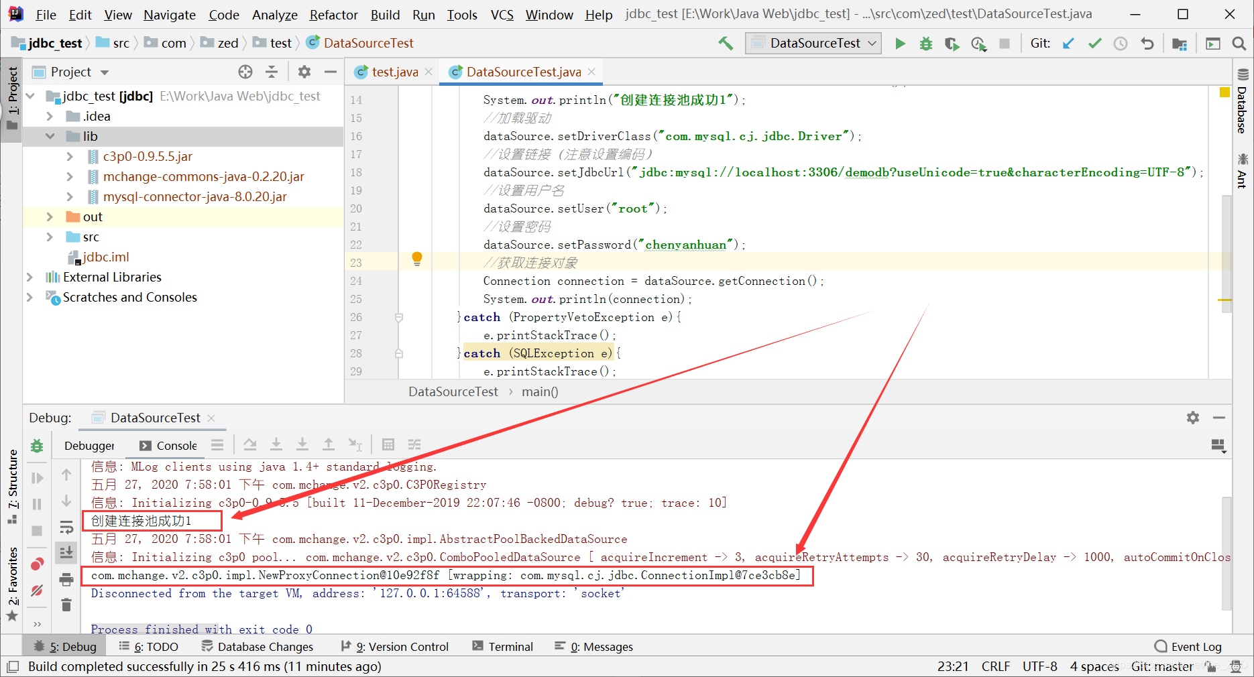The image size is (1254, 677).
Task: Expand Scratches and Consoles node
Action: [x=30, y=298]
